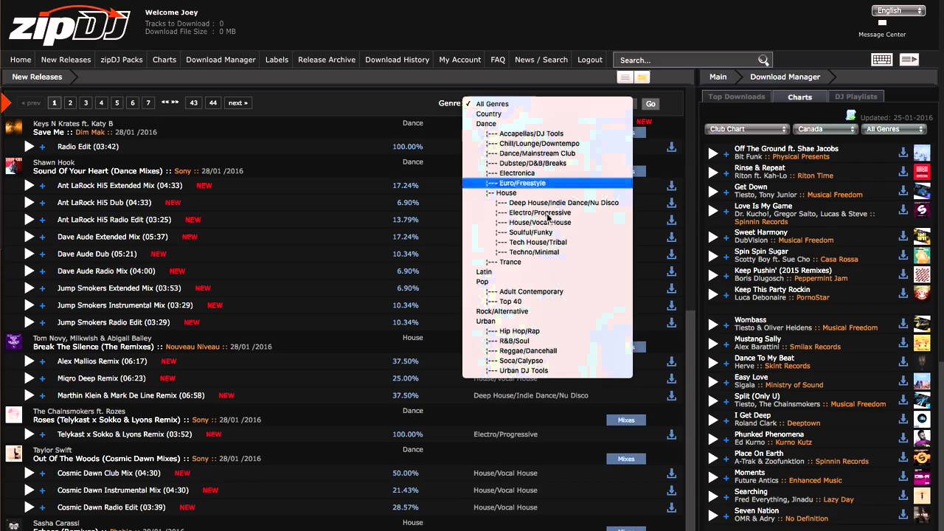
Task: Open New Releases menu item
Action: click(x=66, y=60)
